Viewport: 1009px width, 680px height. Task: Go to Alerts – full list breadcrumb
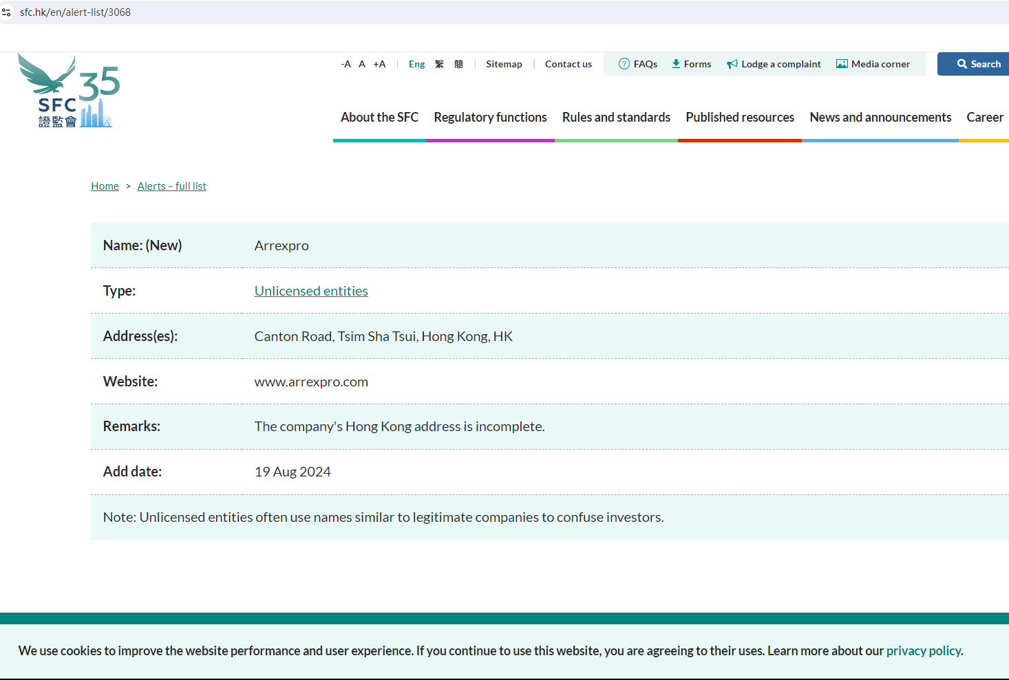coord(171,186)
